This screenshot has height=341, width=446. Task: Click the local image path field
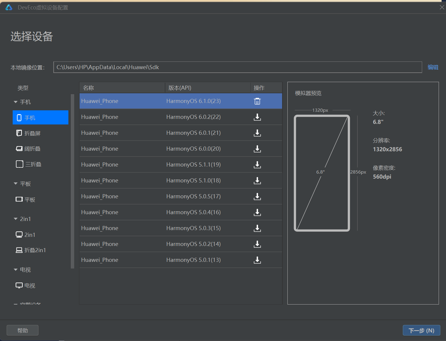tap(238, 67)
